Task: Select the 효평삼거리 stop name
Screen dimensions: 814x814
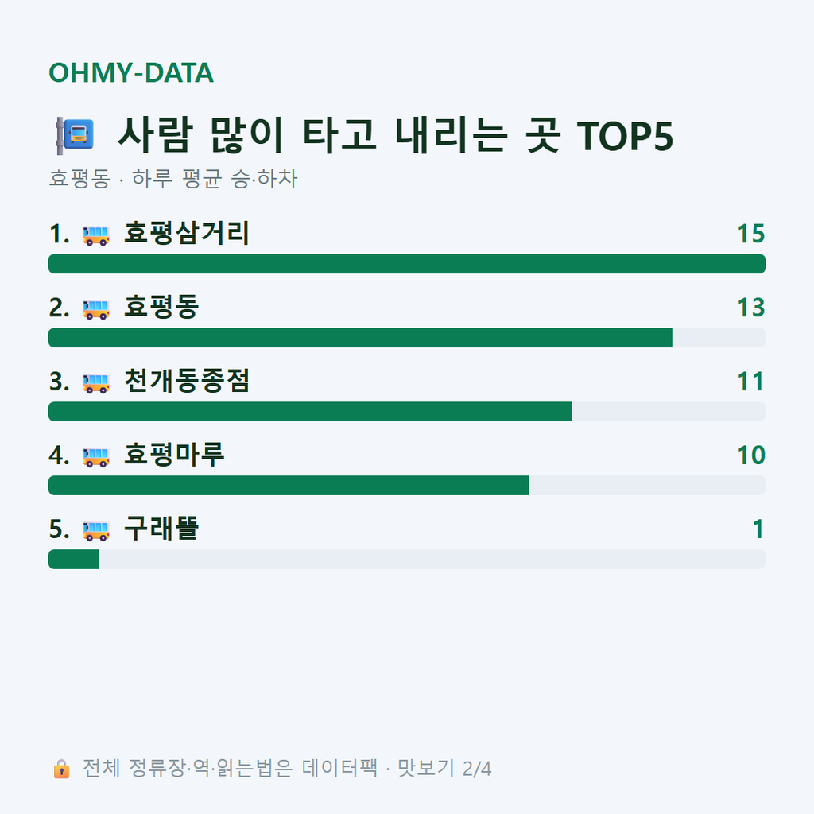Action: point(187,233)
